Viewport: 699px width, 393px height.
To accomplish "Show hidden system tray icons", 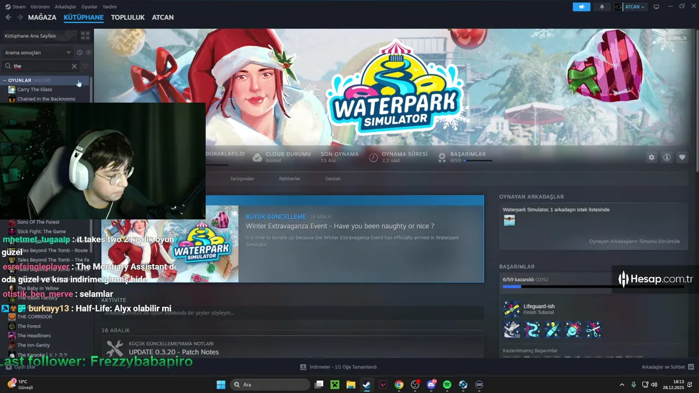I will click(622, 385).
